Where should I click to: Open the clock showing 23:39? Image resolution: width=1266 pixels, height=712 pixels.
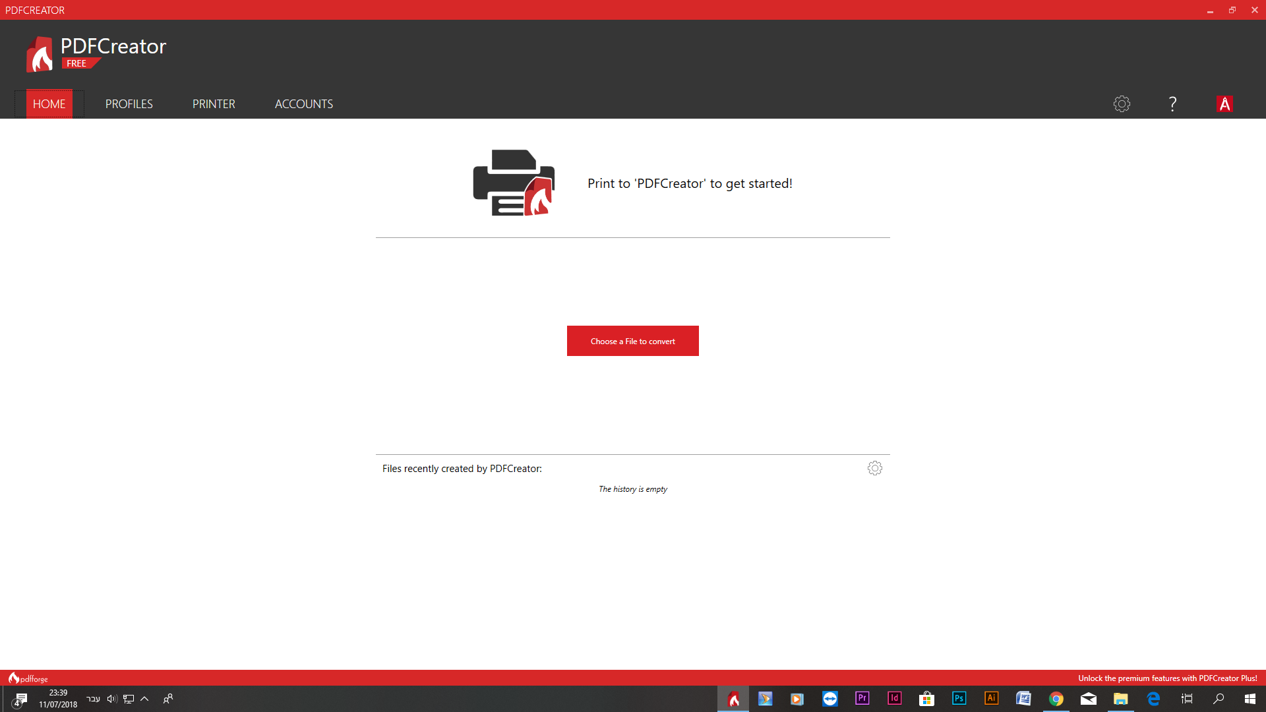pyautogui.click(x=58, y=699)
